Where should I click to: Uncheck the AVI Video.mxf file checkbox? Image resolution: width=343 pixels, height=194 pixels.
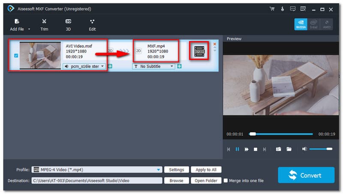[x=16, y=56]
